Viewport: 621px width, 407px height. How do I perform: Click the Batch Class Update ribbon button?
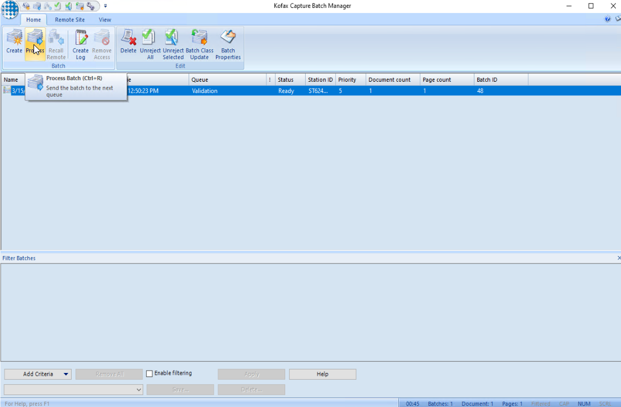(199, 44)
